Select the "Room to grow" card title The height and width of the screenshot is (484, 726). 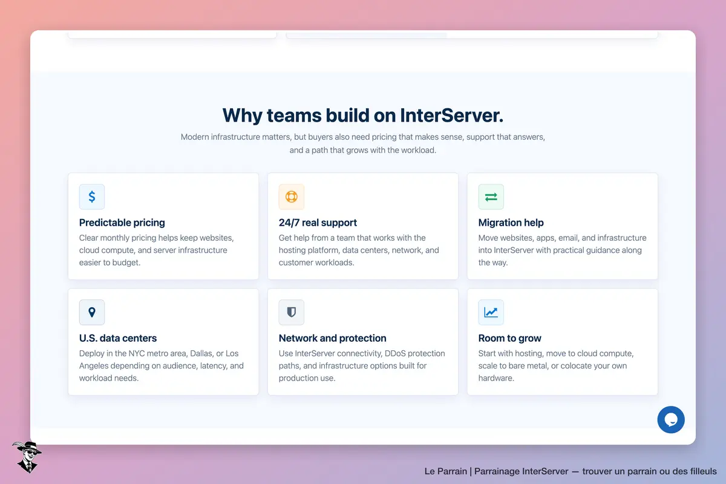click(x=510, y=338)
